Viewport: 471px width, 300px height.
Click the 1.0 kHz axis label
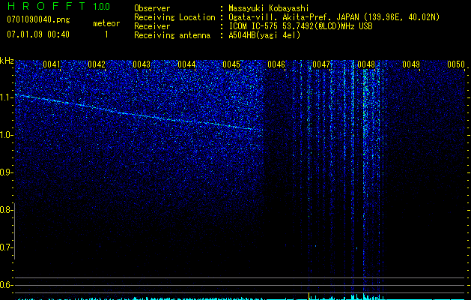[6, 135]
